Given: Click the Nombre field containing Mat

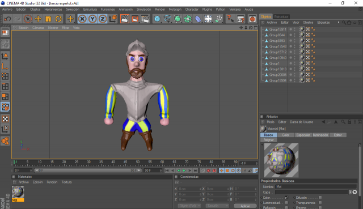Looking at the screenshot, I should (x=316, y=186).
